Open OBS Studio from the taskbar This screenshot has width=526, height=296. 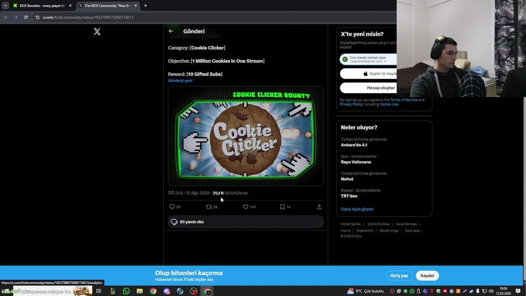click(194, 291)
